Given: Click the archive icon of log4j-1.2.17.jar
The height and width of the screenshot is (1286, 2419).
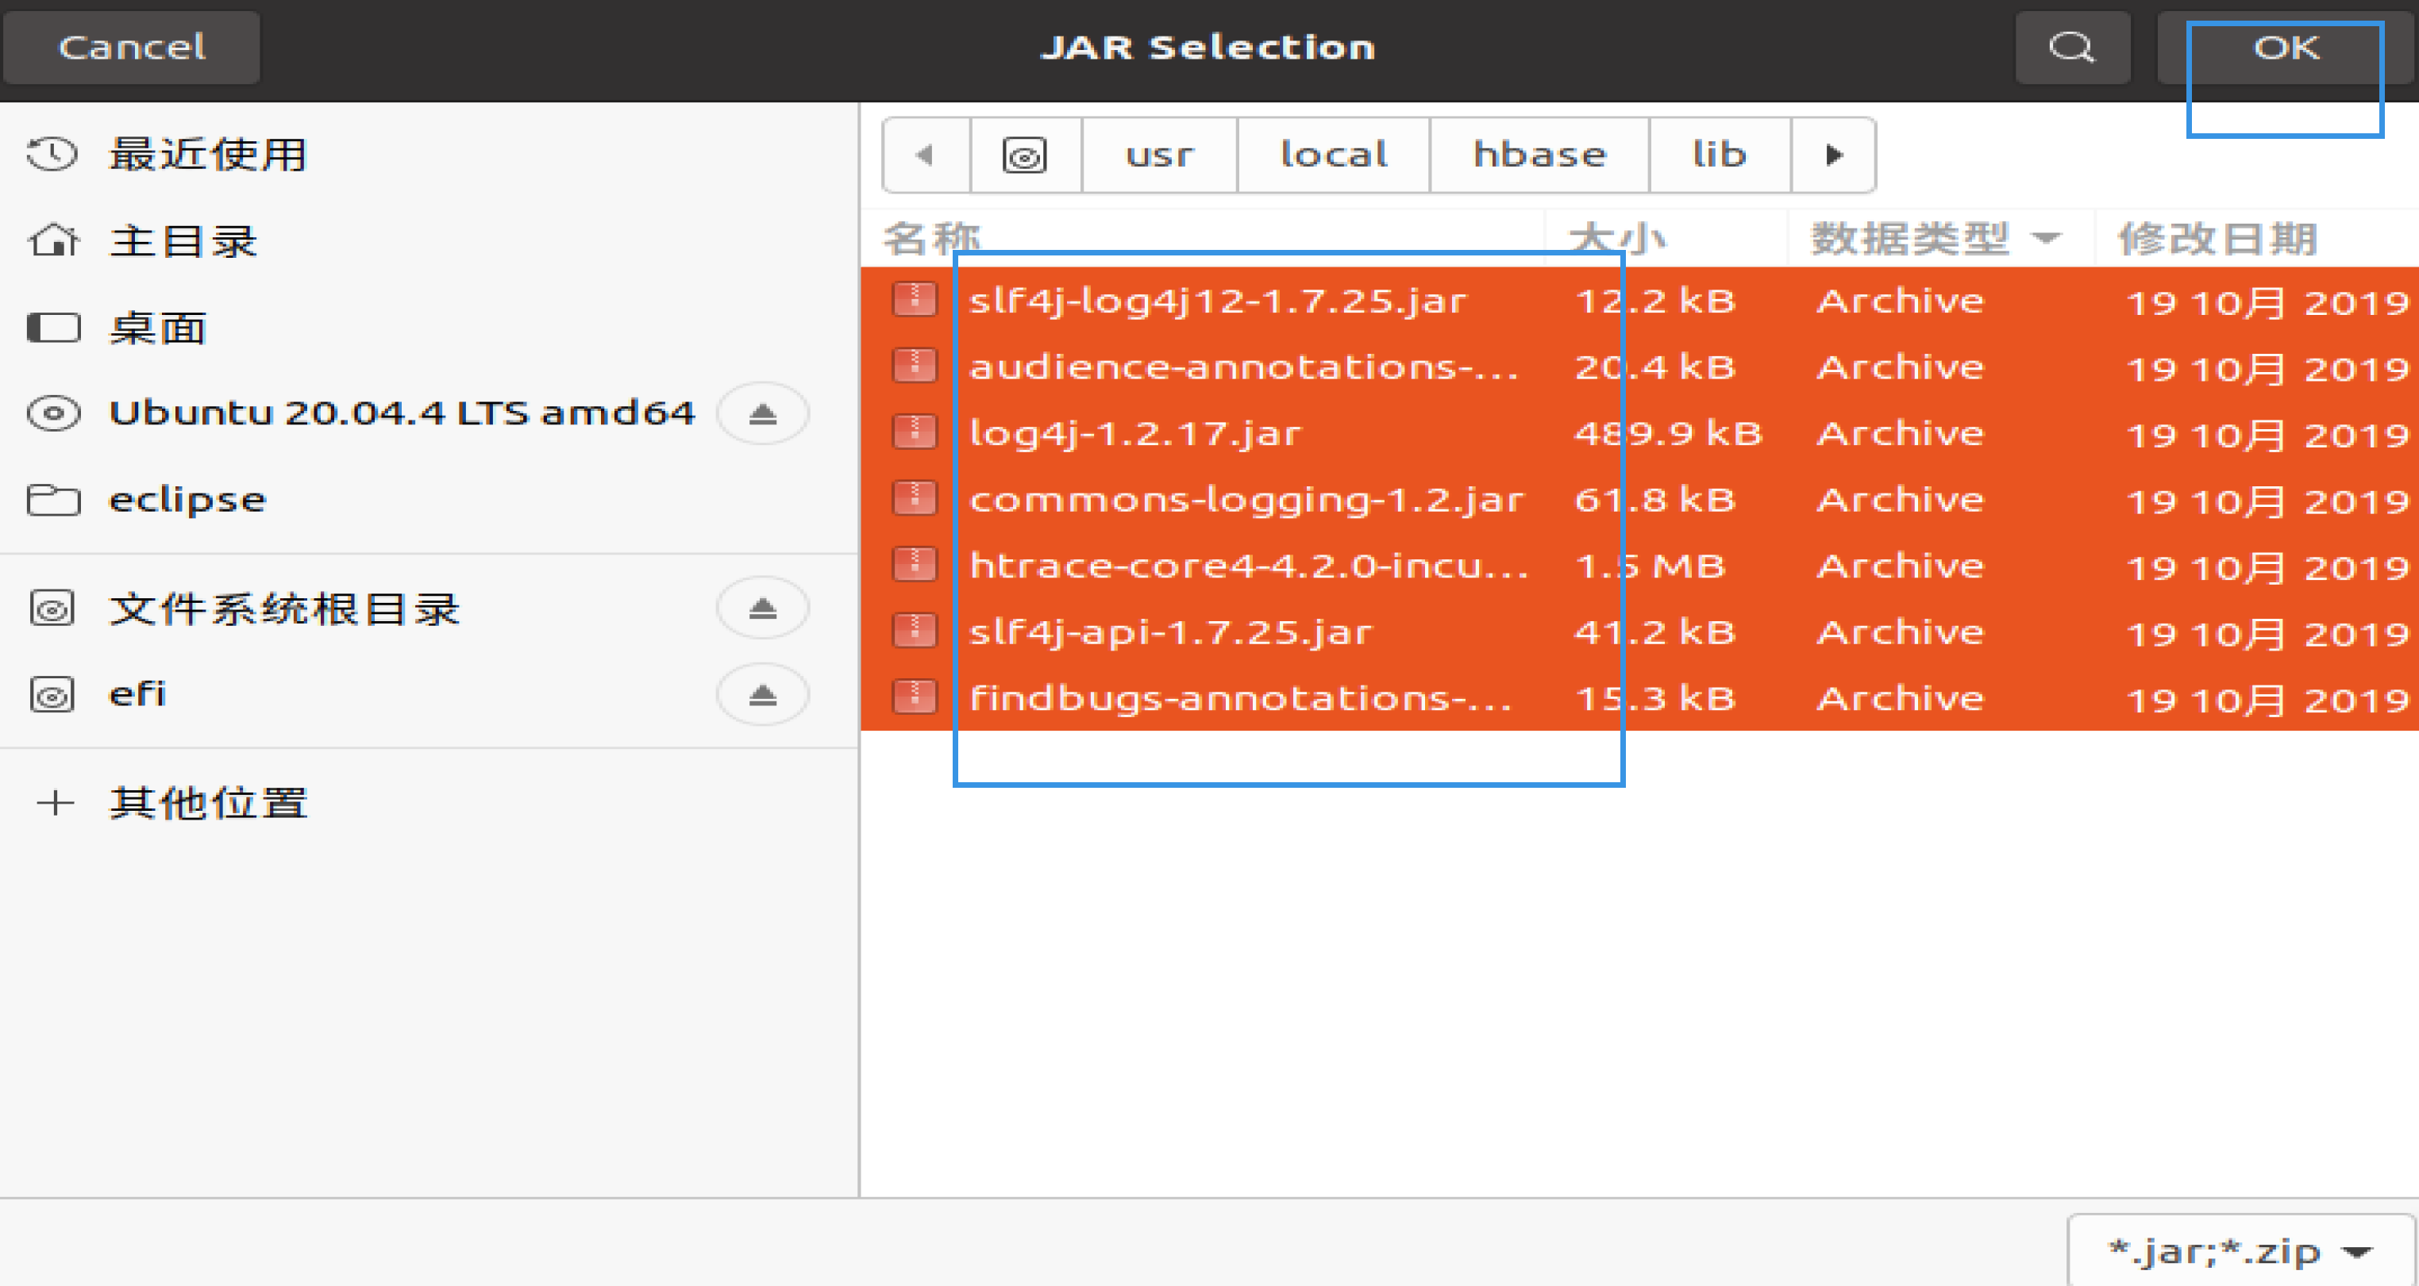Looking at the screenshot, I should (914, 432).
